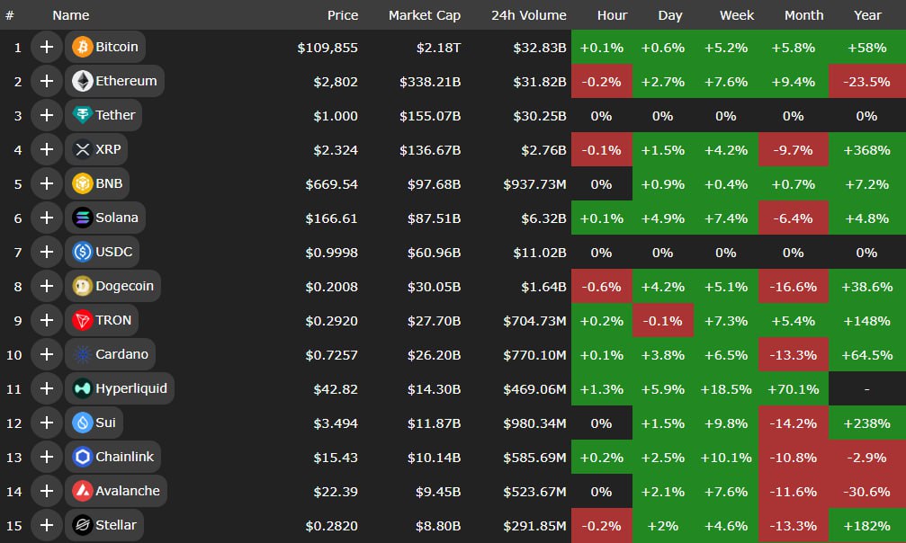
Task: Sort the table by Market Cap header
Action: pos(425,15)
